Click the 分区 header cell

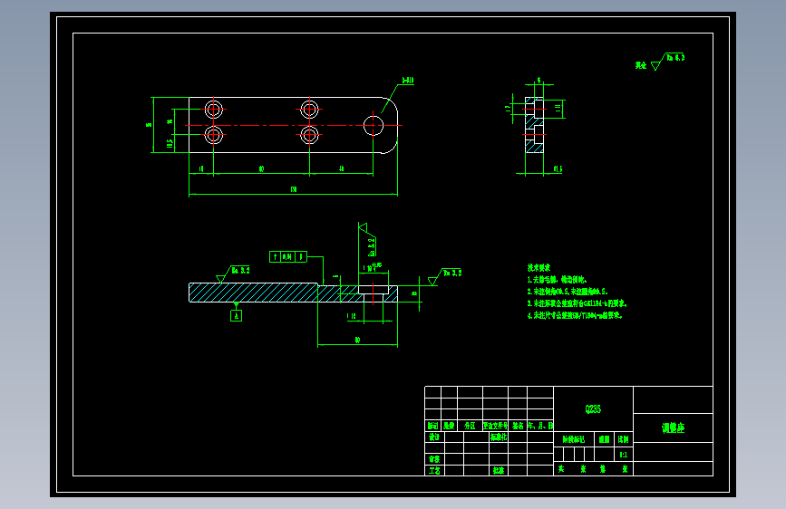[470, 426]
